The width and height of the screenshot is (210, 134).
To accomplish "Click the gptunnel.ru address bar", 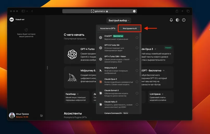I will click(99, 11).
